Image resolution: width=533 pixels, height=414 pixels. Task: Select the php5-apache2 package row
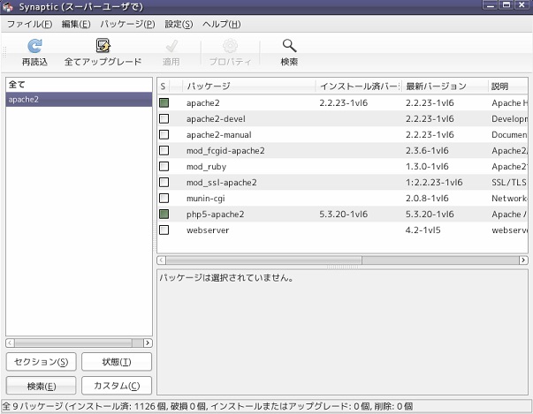[342, 215]
